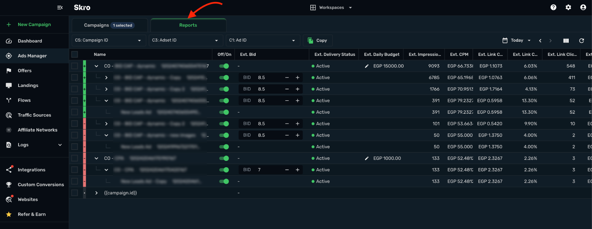Edit the EGP 15000.00 daily budget pencil
The image size is (592, 229).
(x=367, y=66)
